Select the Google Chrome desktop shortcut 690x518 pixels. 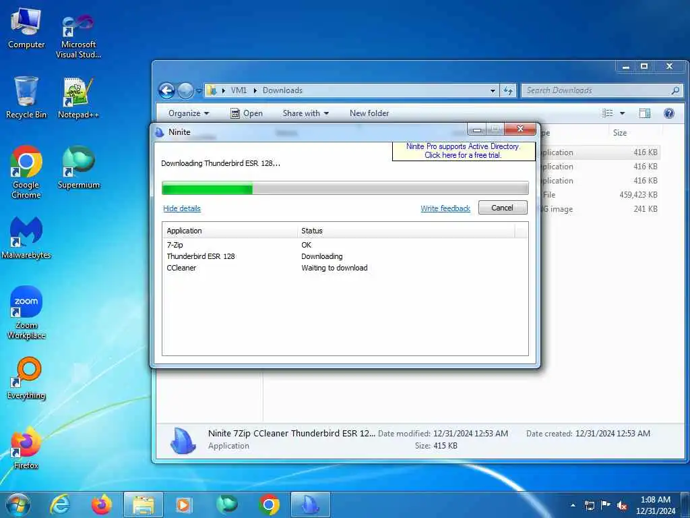pyautogui.click(x=26, y=172)
